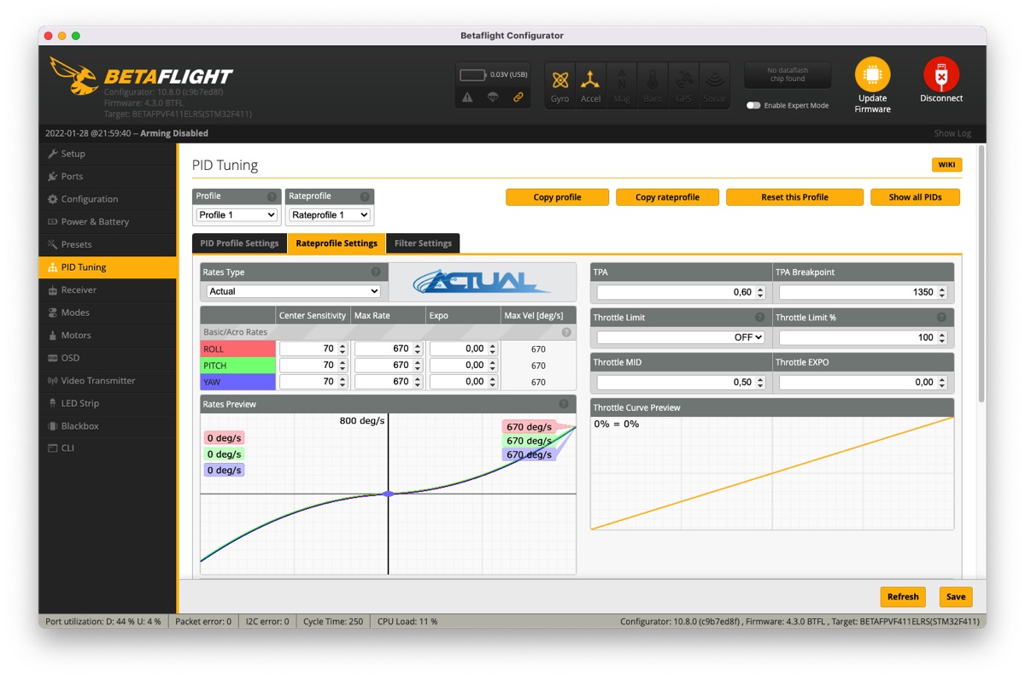The height and width of the screenshot is (679, 1025).
Task: Open help icon beside Rates Type
Action: click(x=376, y=272)
